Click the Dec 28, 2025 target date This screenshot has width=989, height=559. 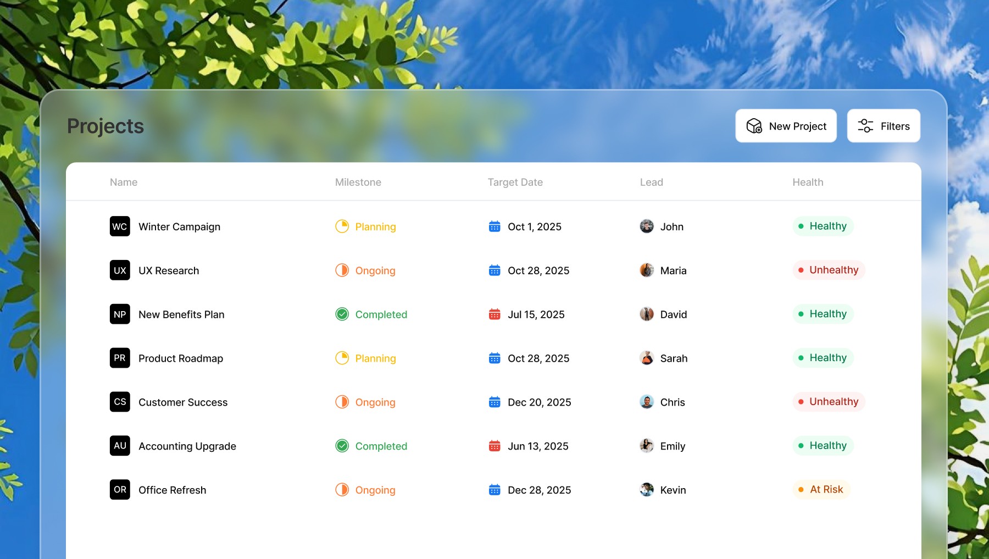pyautogui.click(x=540, y=490)
